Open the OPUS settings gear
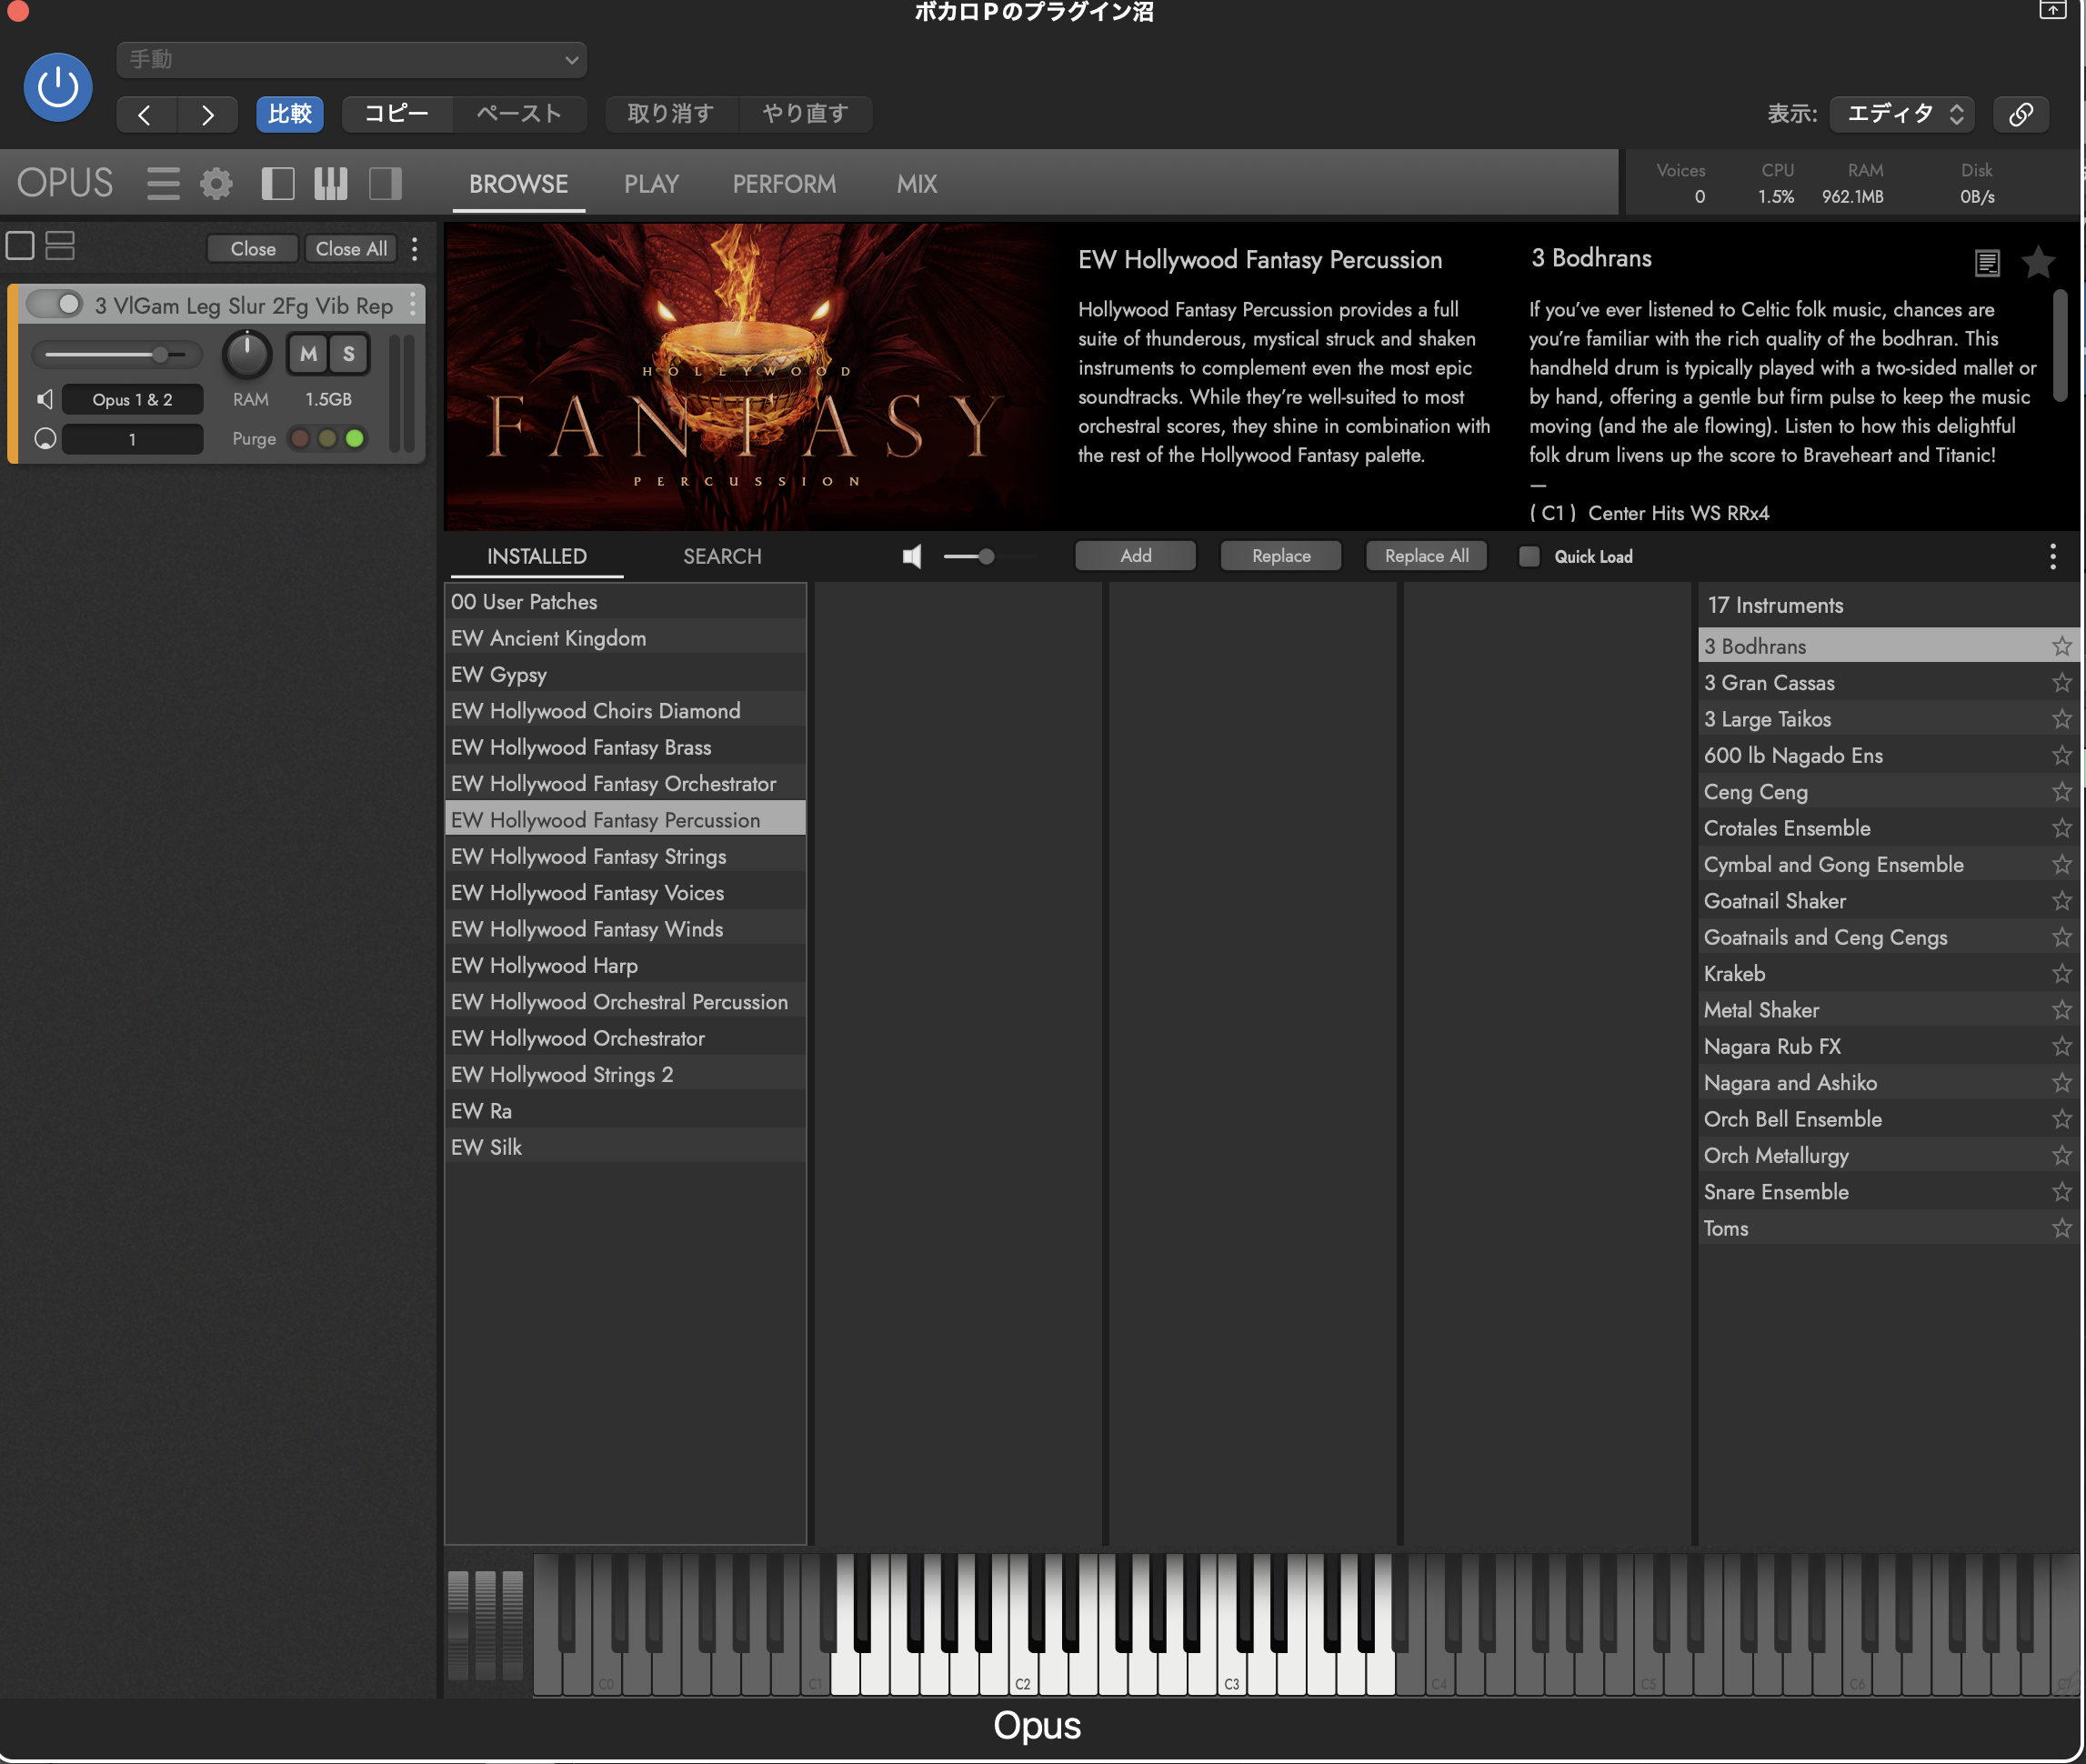 pyautogui.click(x=216, y=184)
